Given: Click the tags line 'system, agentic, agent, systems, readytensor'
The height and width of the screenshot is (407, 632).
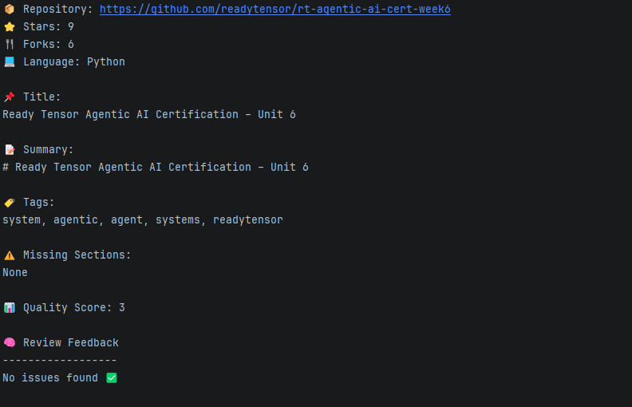Looking at the screenshot, I should pos(143,220).
